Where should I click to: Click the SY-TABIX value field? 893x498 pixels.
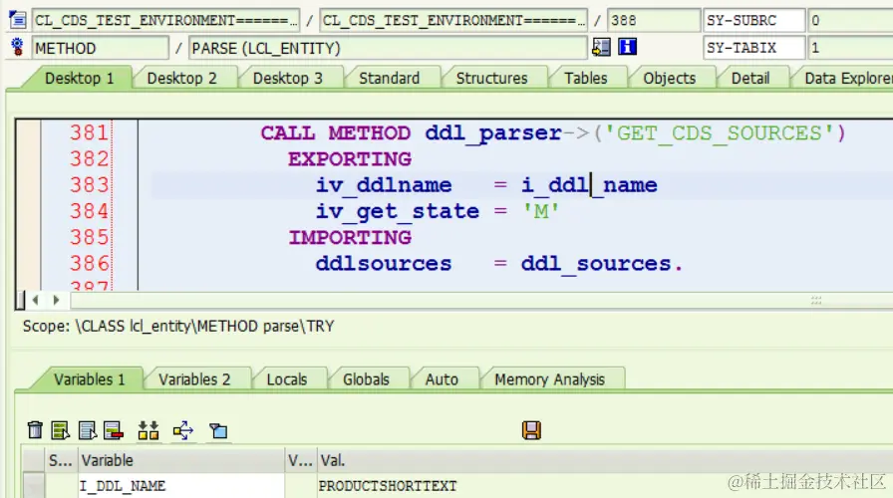point(850,47)
